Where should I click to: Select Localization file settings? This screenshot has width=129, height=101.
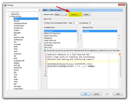[19, 61]
